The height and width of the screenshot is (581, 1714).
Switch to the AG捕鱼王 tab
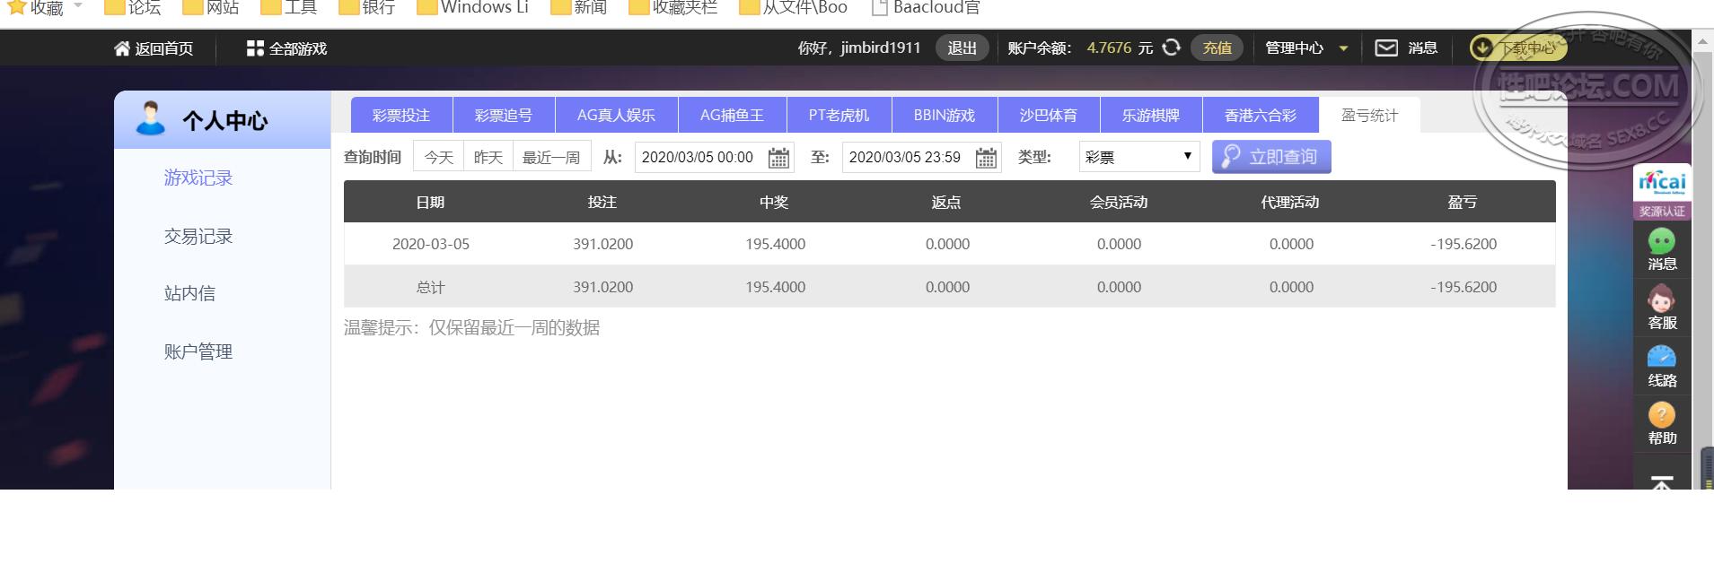point(732,116)
